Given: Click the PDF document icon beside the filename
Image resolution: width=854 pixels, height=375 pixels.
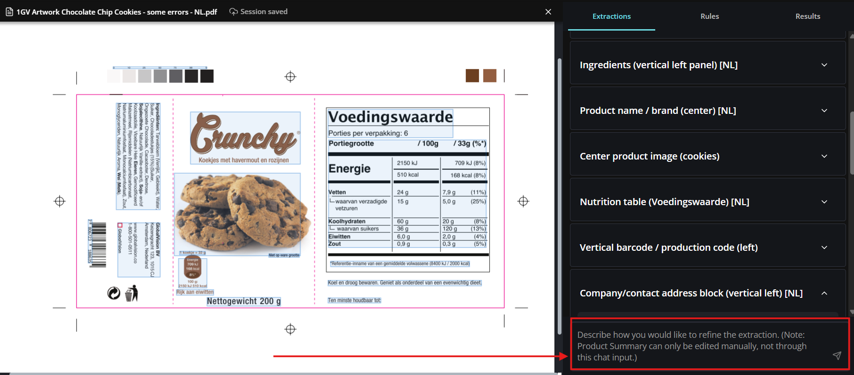Looking at the screenshot, I should [x=9, y=12].
